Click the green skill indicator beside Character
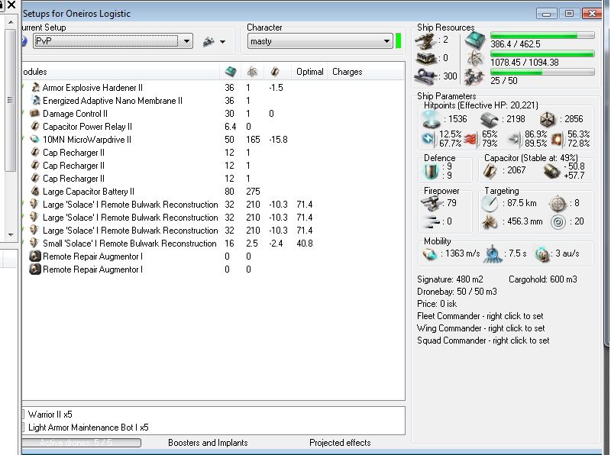 pos(398,41)
